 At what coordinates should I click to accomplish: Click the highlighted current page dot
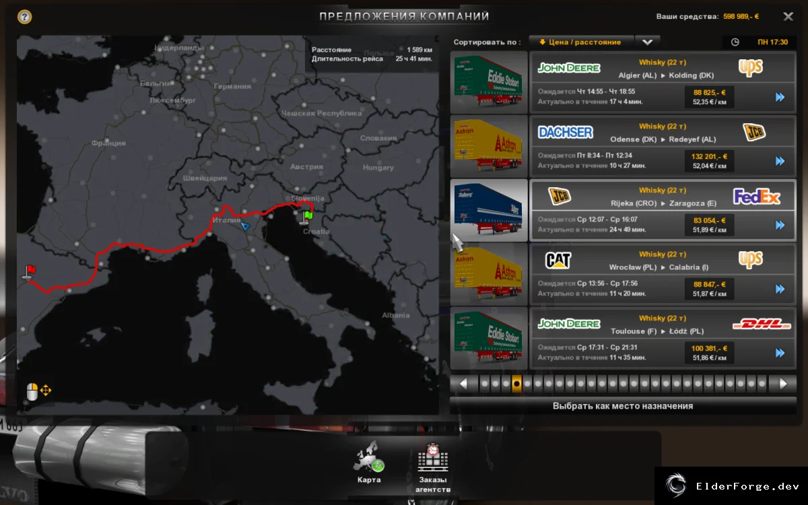(516, 384)
